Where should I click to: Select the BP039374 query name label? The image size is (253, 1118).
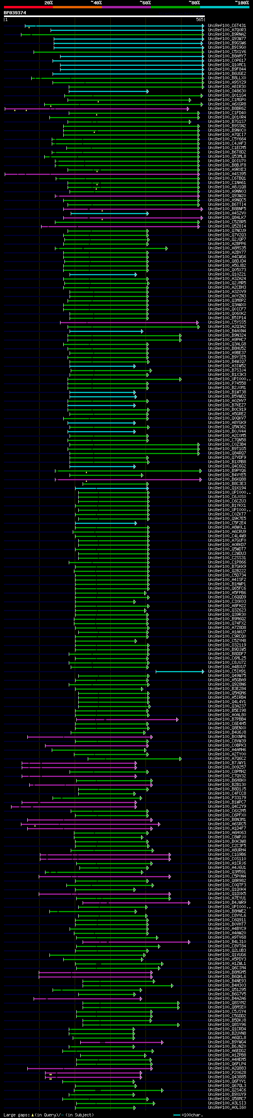point(15,13)
